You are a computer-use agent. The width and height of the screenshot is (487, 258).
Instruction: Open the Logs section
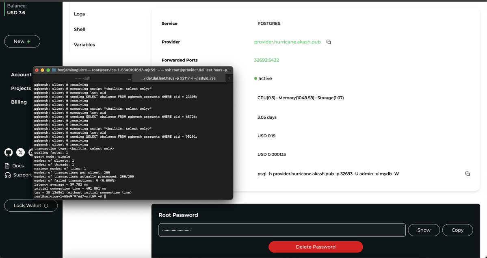click(80, 14)
